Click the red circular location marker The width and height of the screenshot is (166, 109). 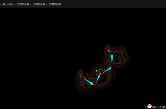pos(100,73)
